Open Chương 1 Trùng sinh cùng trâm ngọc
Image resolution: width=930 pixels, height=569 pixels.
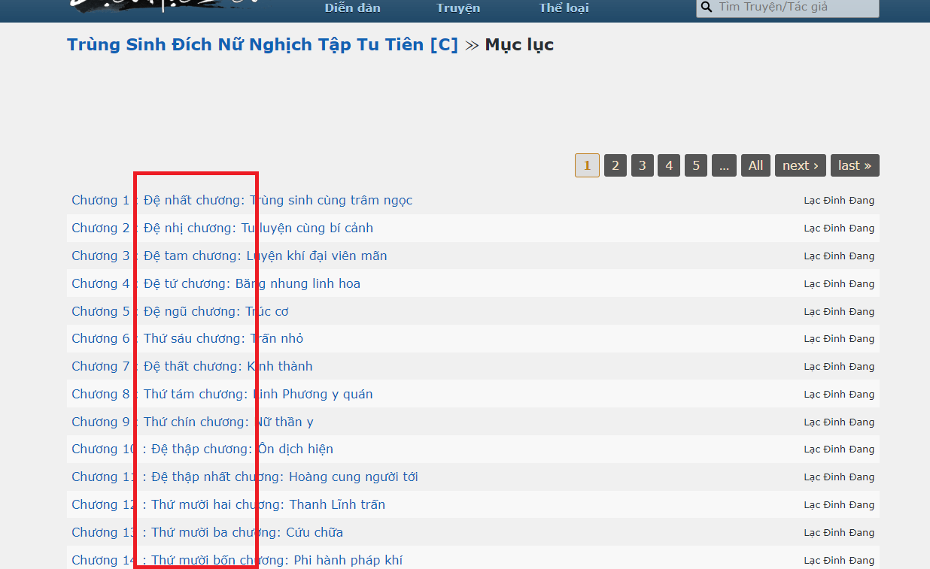point(242,201)
